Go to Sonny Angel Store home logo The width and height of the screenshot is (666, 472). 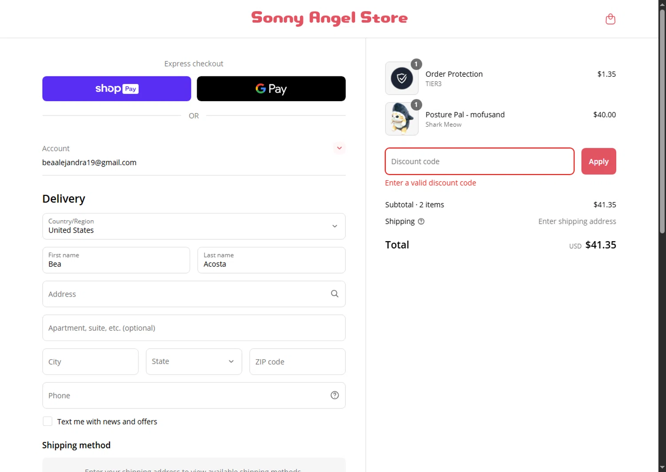[x=329, y=18]
